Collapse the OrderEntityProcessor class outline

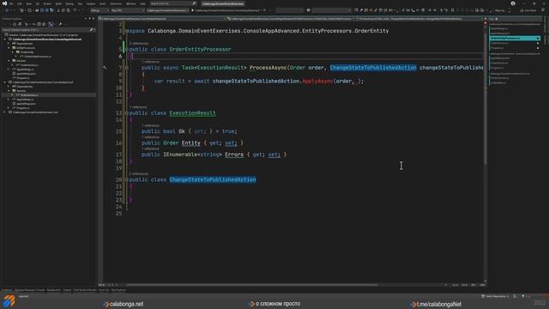[x=126, y=50]
